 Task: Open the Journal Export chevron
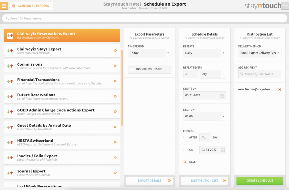tap(115, 172)
